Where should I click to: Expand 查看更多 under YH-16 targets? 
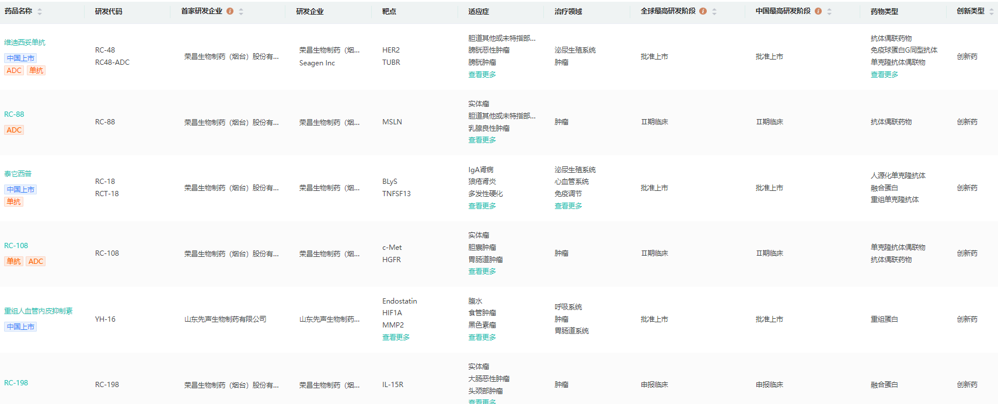(x=396, y=337)
